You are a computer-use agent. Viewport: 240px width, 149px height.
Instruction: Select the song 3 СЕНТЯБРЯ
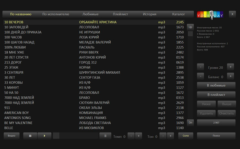point(94,72)
